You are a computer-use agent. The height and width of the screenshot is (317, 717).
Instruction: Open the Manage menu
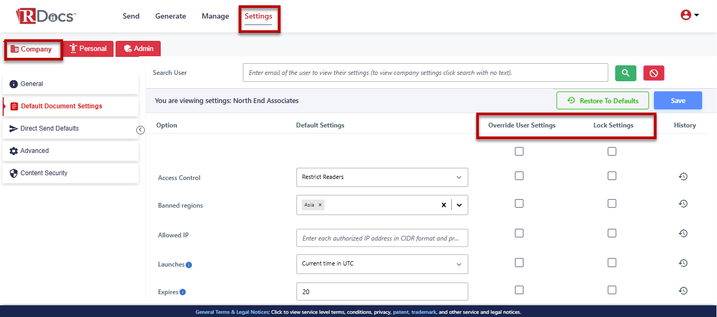pyautogui.click(x=215, y=16)
